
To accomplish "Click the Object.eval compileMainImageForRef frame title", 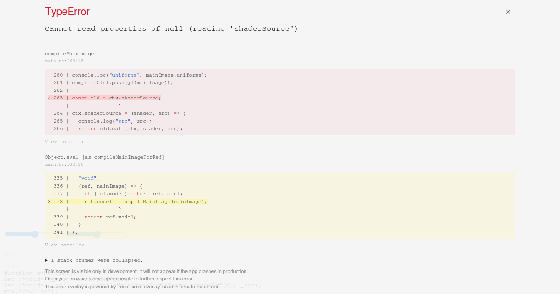I will (x=105, y=157).
